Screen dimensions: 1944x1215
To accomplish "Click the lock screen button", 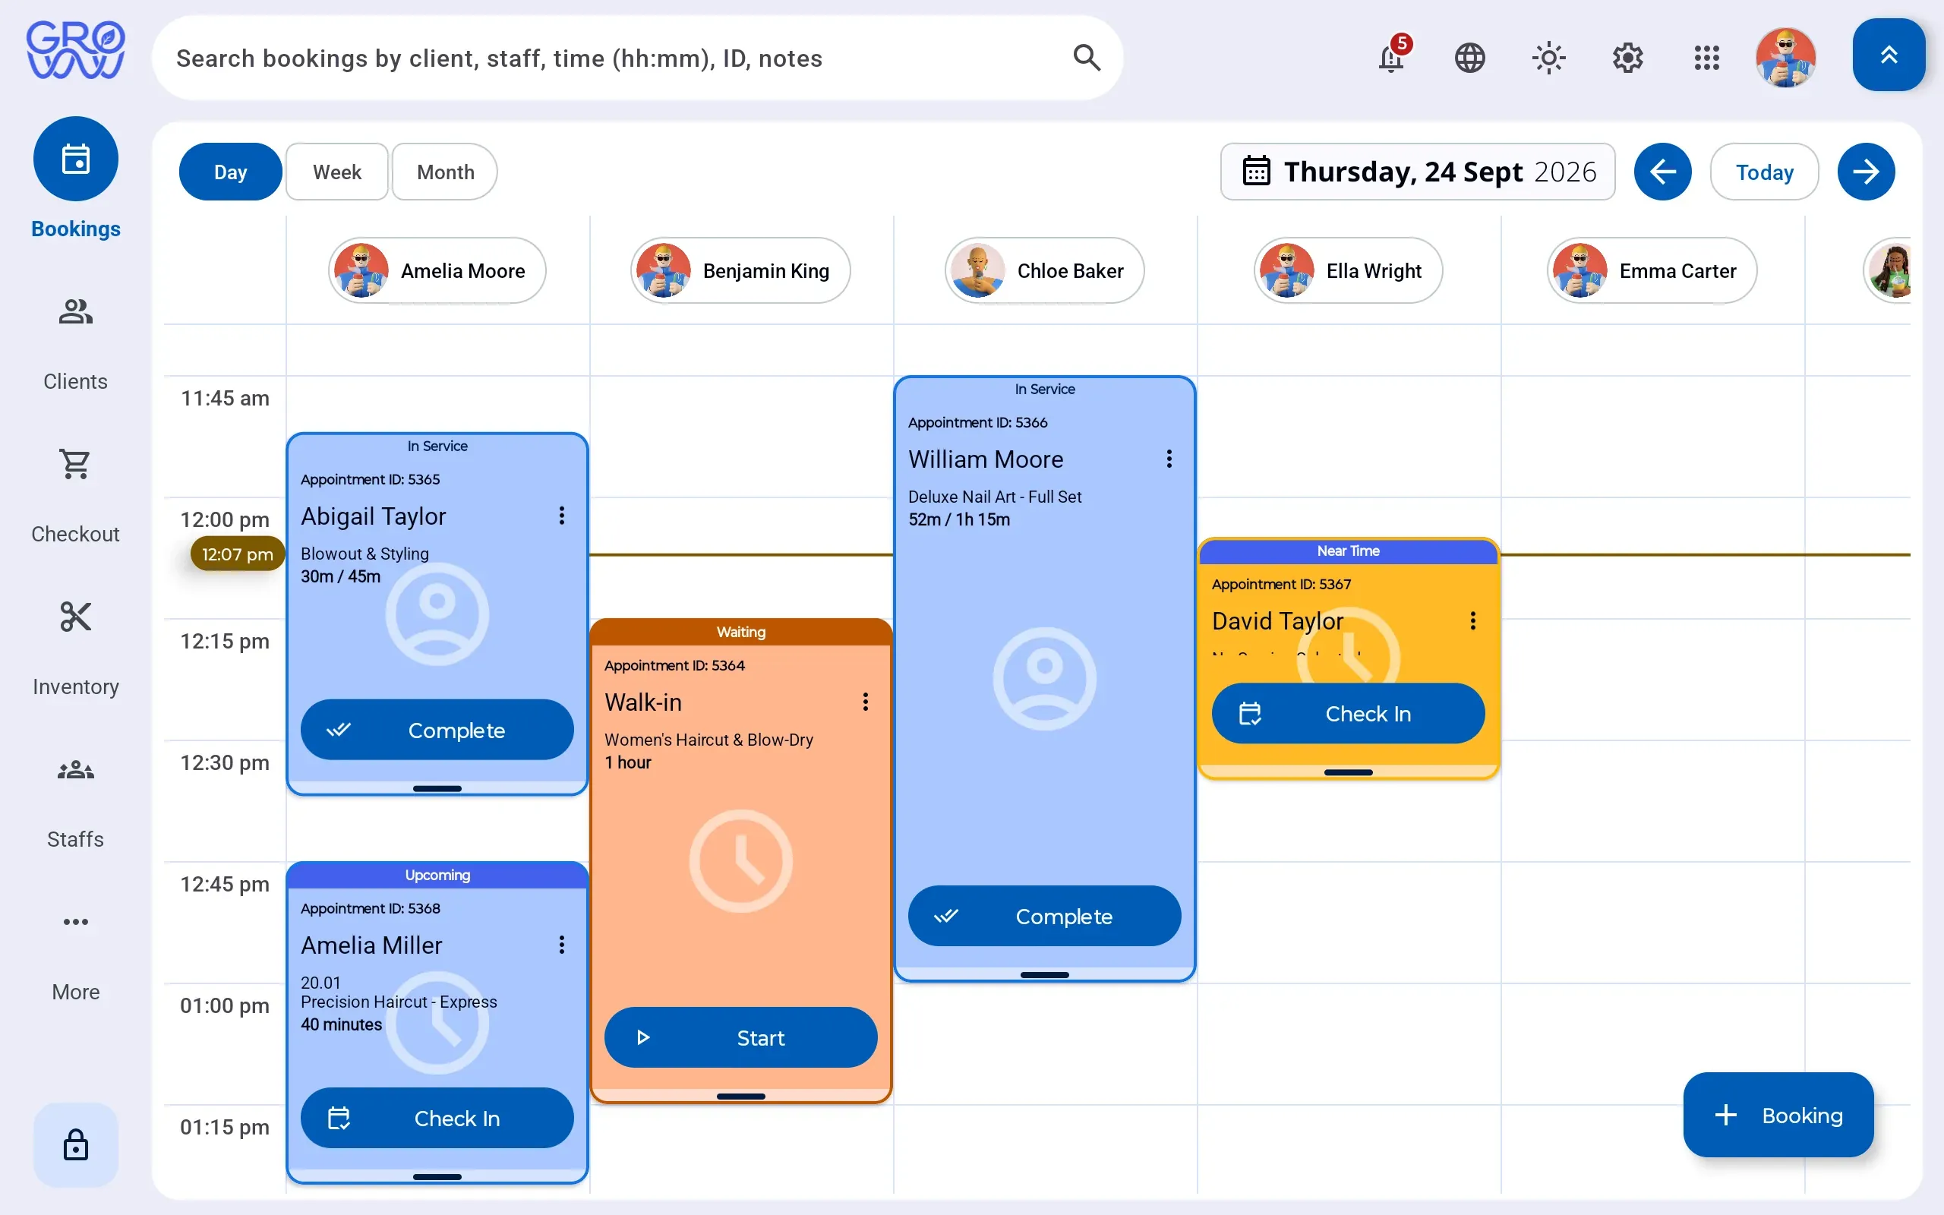I will pyautogui.click(x=75, y=1144).
